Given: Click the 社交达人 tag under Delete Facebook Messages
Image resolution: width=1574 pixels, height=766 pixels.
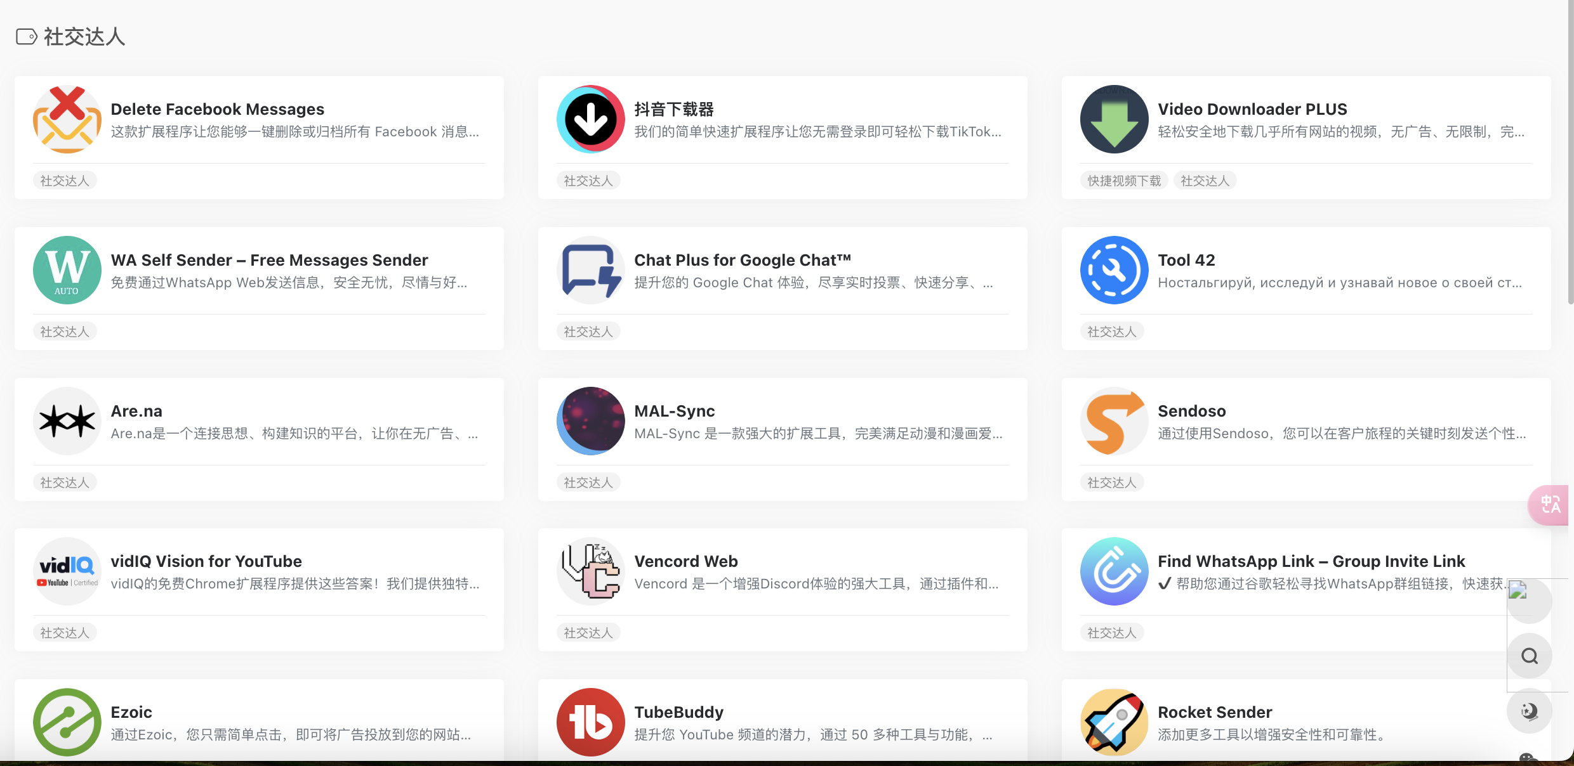Looking at the screenshot, I should pos(65,181).
